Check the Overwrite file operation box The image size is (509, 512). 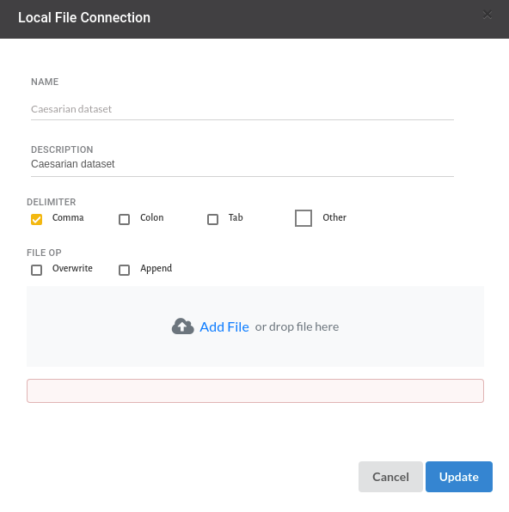coord(37,270)
